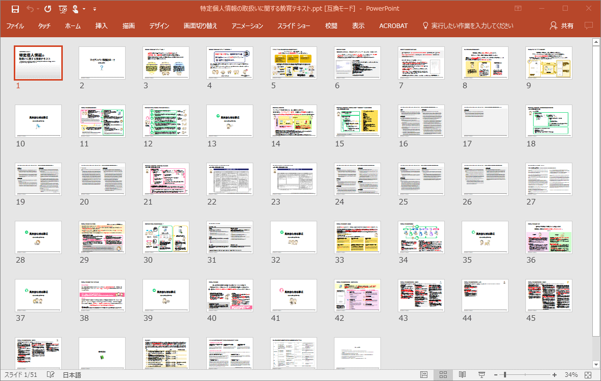This screenshot has width=601, height=381.
Task: Click the spell check icon in status bar
Action: (51, 375)
